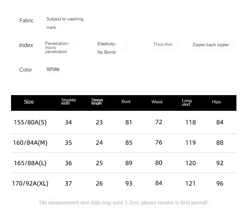
Task: Click the Index label
Action: click(x=26, y=46)
